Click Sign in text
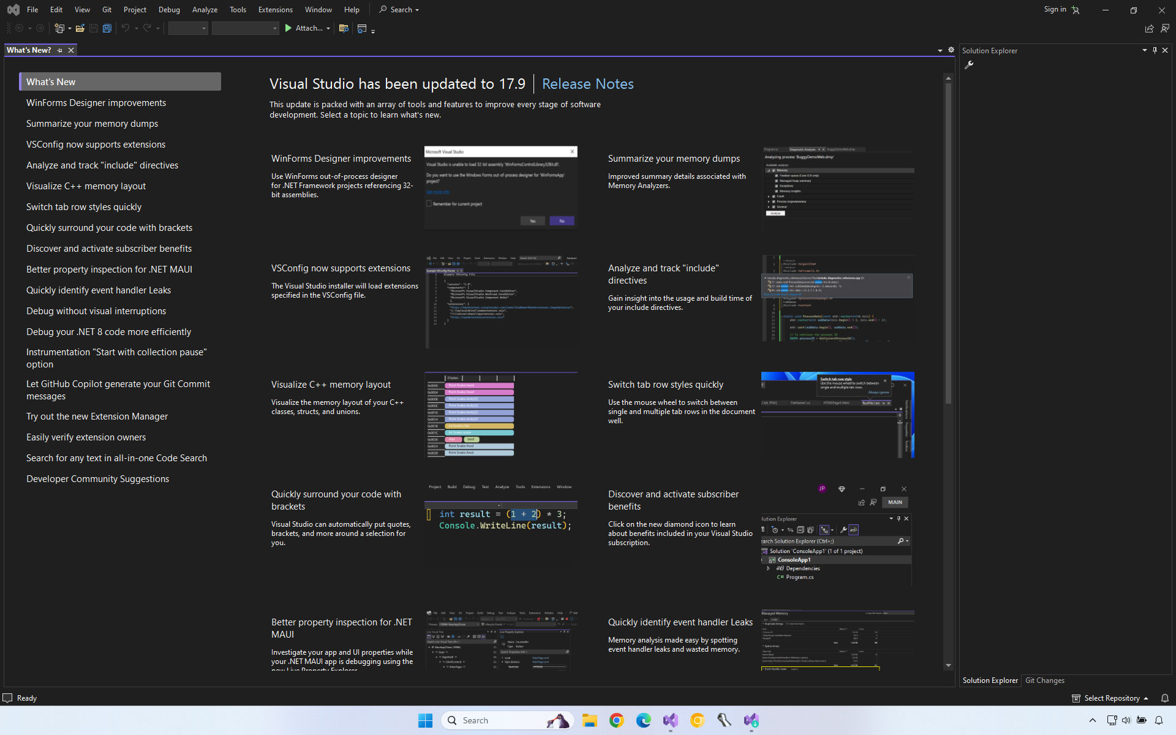The width and height of the screenshot is (1176, 735). (x=1055, y=9)
